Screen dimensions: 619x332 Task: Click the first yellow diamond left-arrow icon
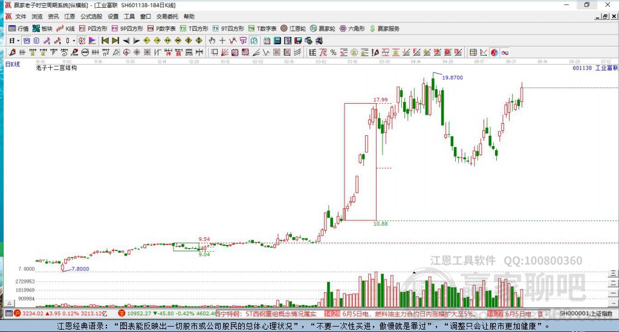147,40
